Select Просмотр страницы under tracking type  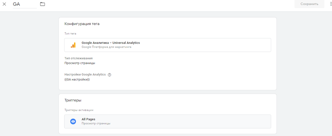tap(80, 63)
